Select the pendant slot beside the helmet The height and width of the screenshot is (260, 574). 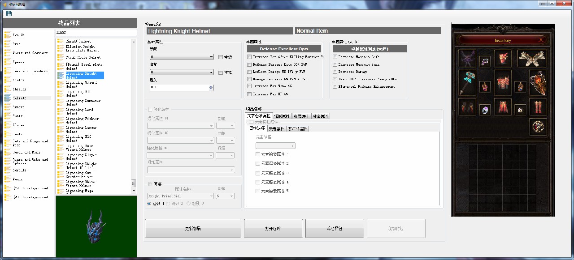(485, 61)
